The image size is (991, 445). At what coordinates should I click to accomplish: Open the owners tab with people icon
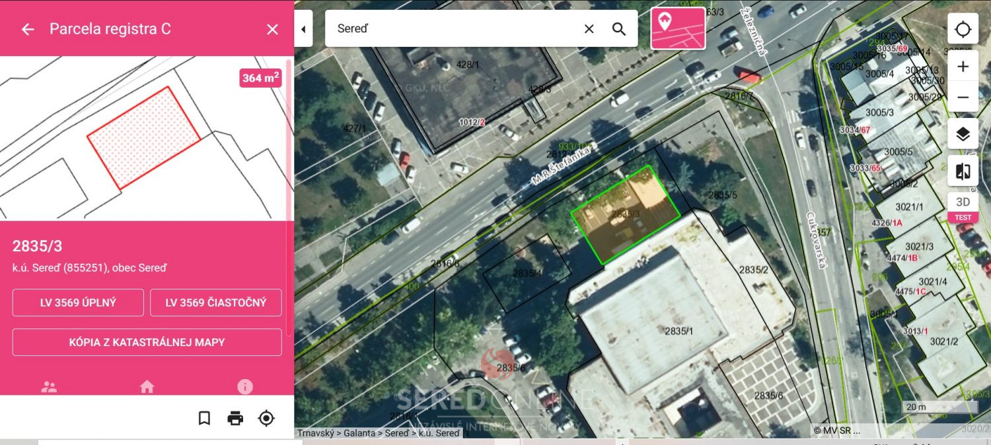49,387
